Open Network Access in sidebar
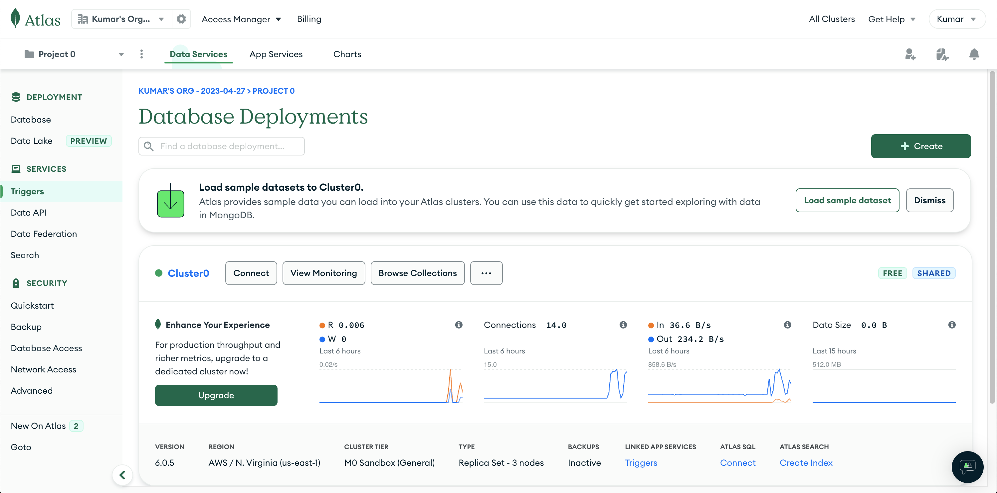997x493 pixels. pos(43,369)
